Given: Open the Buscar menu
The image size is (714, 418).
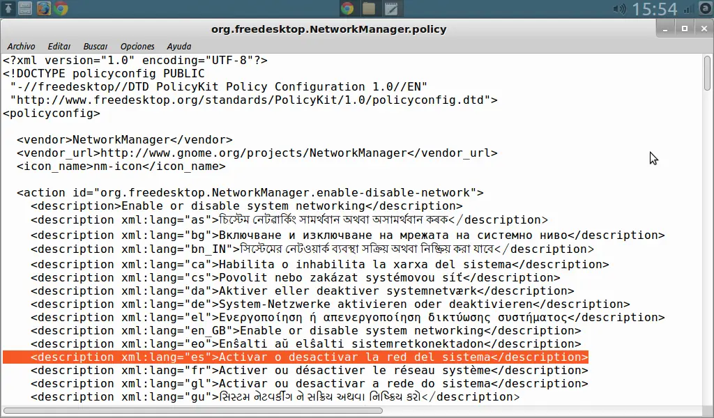Looking at the screenshot, I should [x=96, y=47].
